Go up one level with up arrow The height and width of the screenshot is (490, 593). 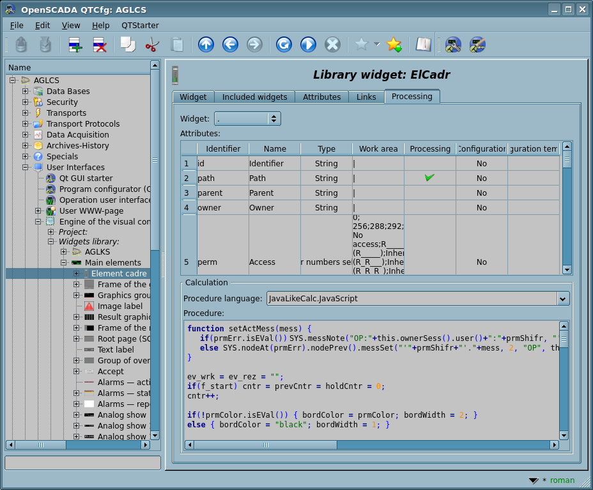coord(206,45)
